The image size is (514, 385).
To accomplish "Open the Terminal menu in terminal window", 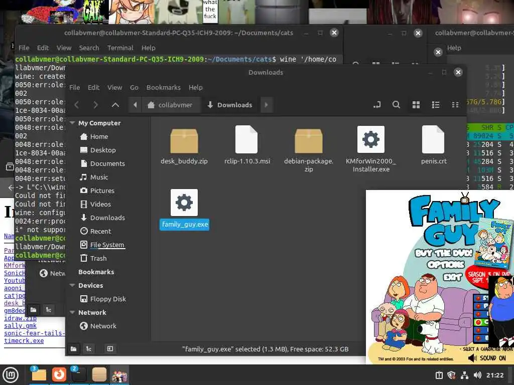I will pyautogui.click(x=120, y=48).
